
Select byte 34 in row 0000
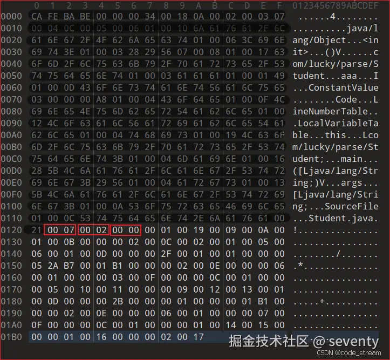click(x=150, y=16)
